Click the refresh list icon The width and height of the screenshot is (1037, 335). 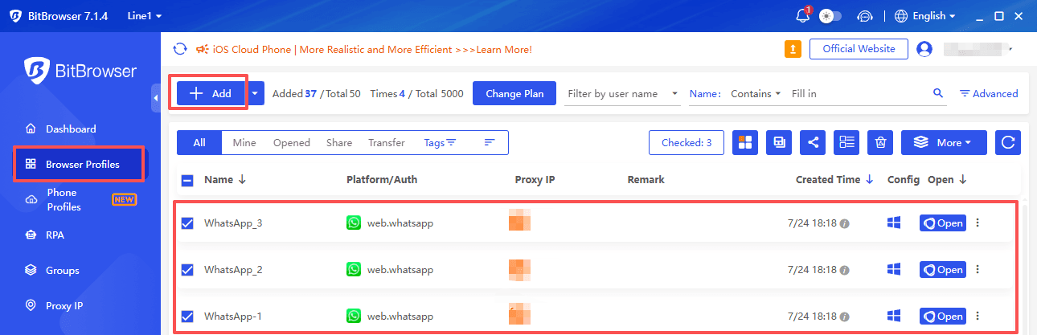point(1008,142)
